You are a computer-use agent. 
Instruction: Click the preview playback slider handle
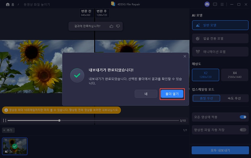(x=59, y=120)
